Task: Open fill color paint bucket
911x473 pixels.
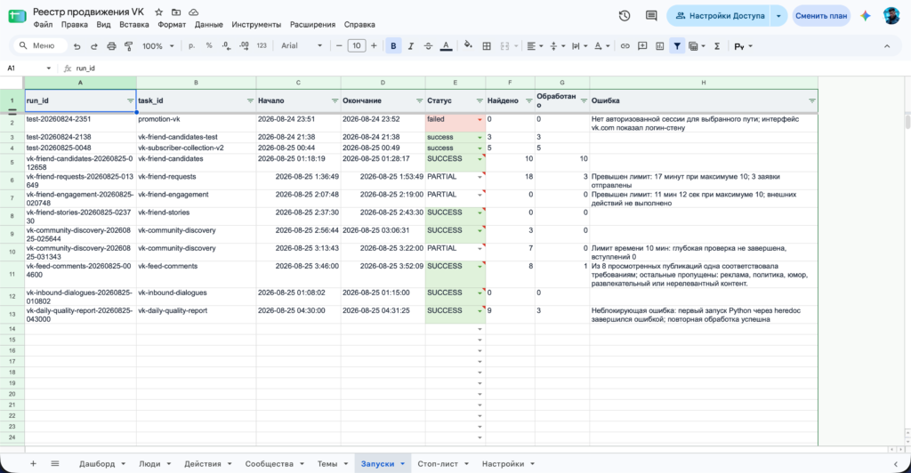Action: tap(468, 45)
